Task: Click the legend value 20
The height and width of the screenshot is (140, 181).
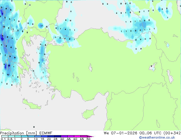Action: tap(49, 139)
